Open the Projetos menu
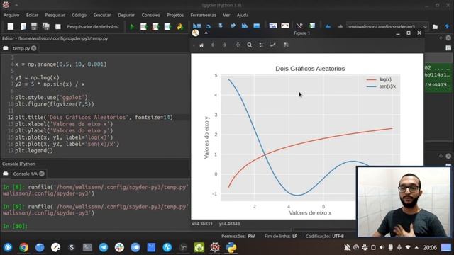The image size is (454, 255). click(x=175, y=15)
